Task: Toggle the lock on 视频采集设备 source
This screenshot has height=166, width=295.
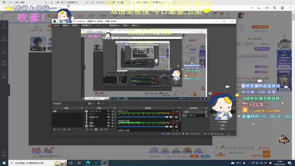Action: click(112, 111)
